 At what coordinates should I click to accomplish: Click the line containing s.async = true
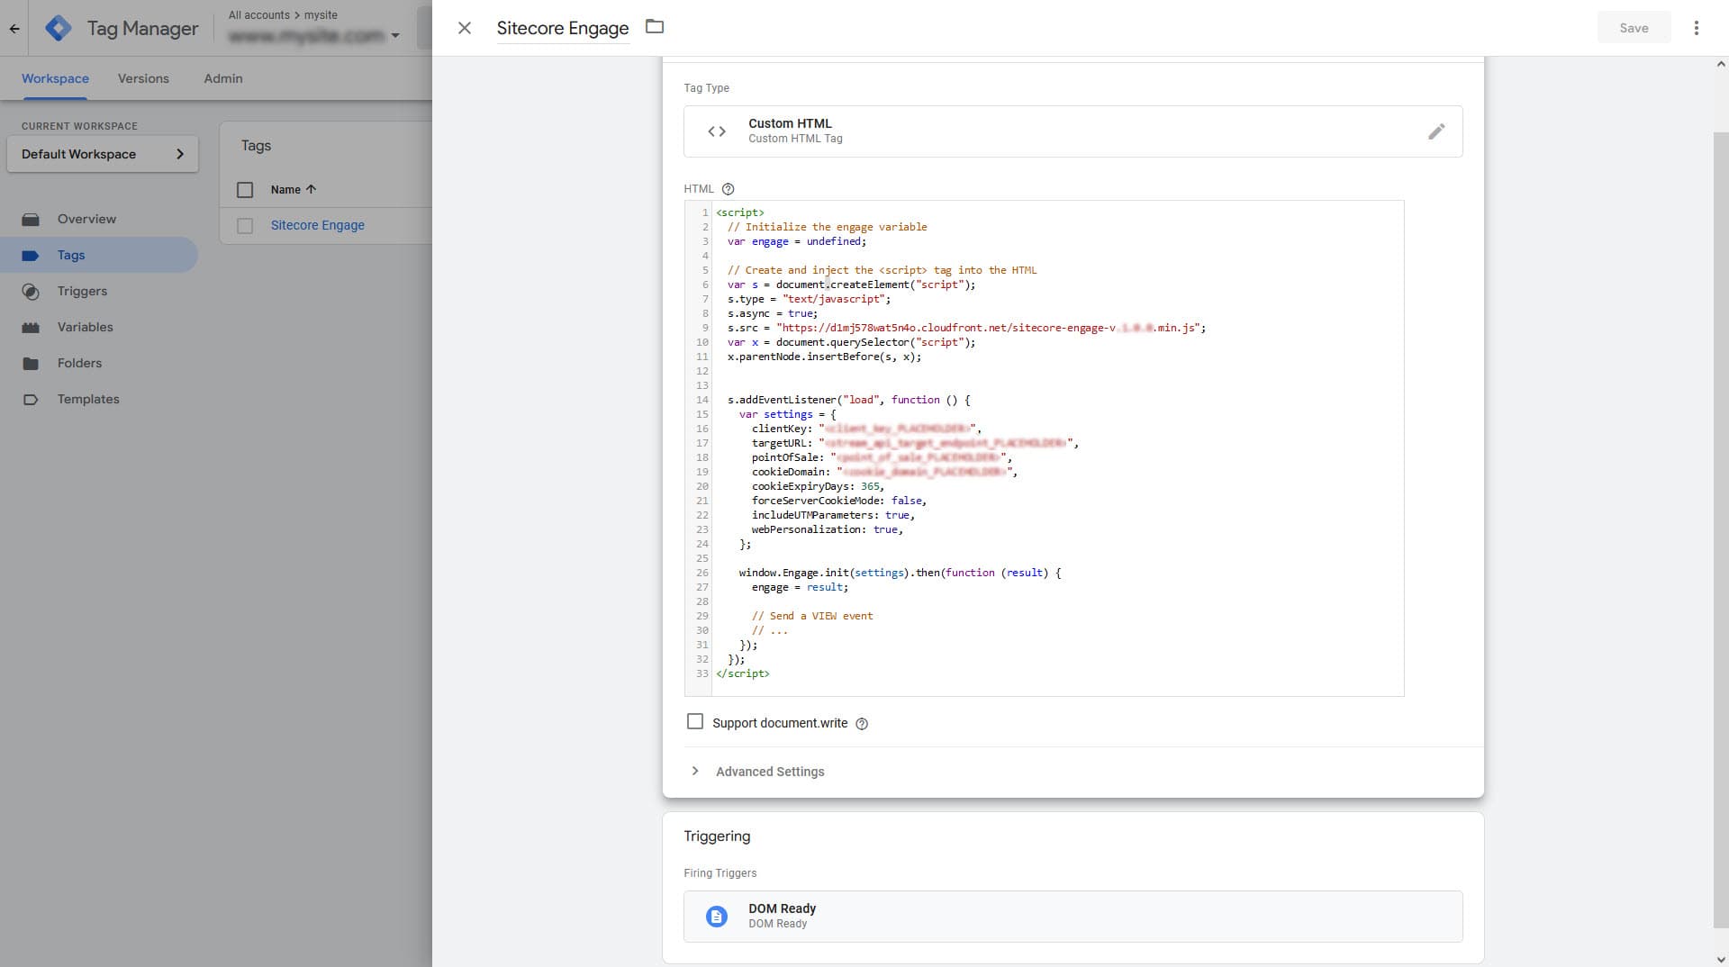click(773, 313)
